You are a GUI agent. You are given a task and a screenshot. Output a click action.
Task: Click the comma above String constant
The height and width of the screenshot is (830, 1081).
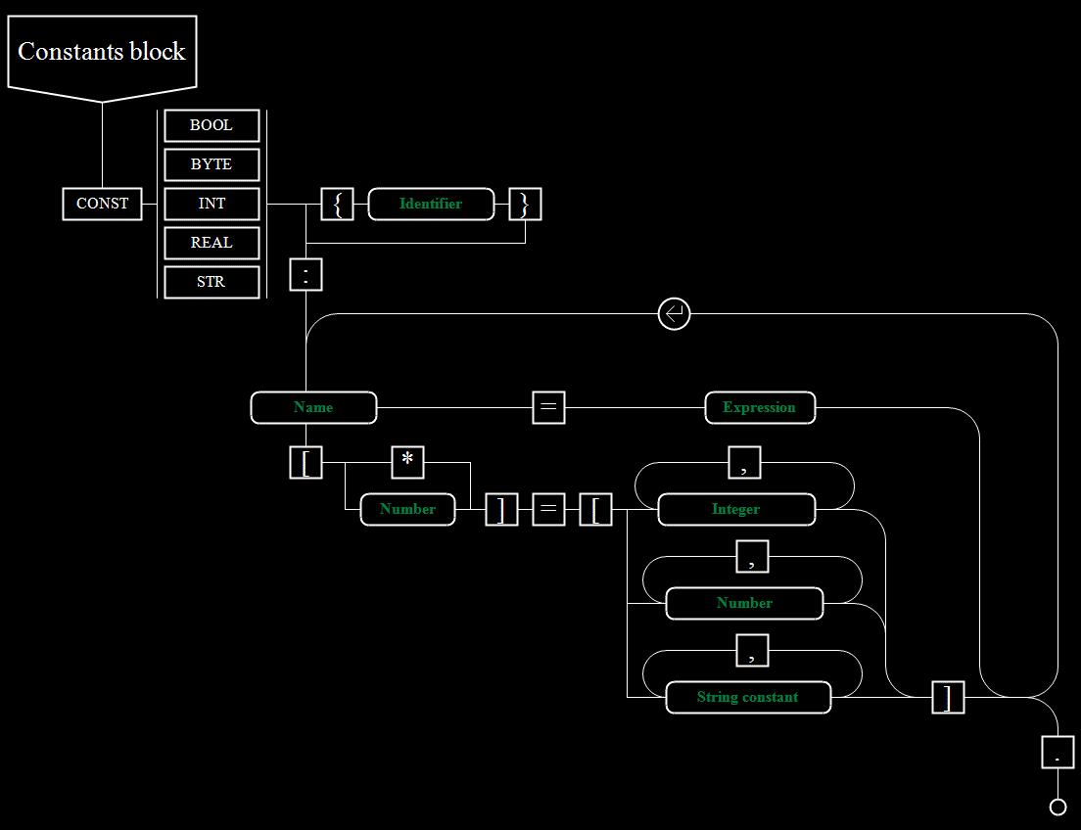click(752, 650)
